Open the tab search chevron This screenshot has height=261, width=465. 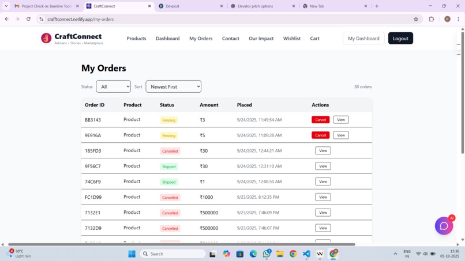pos(6,6)
